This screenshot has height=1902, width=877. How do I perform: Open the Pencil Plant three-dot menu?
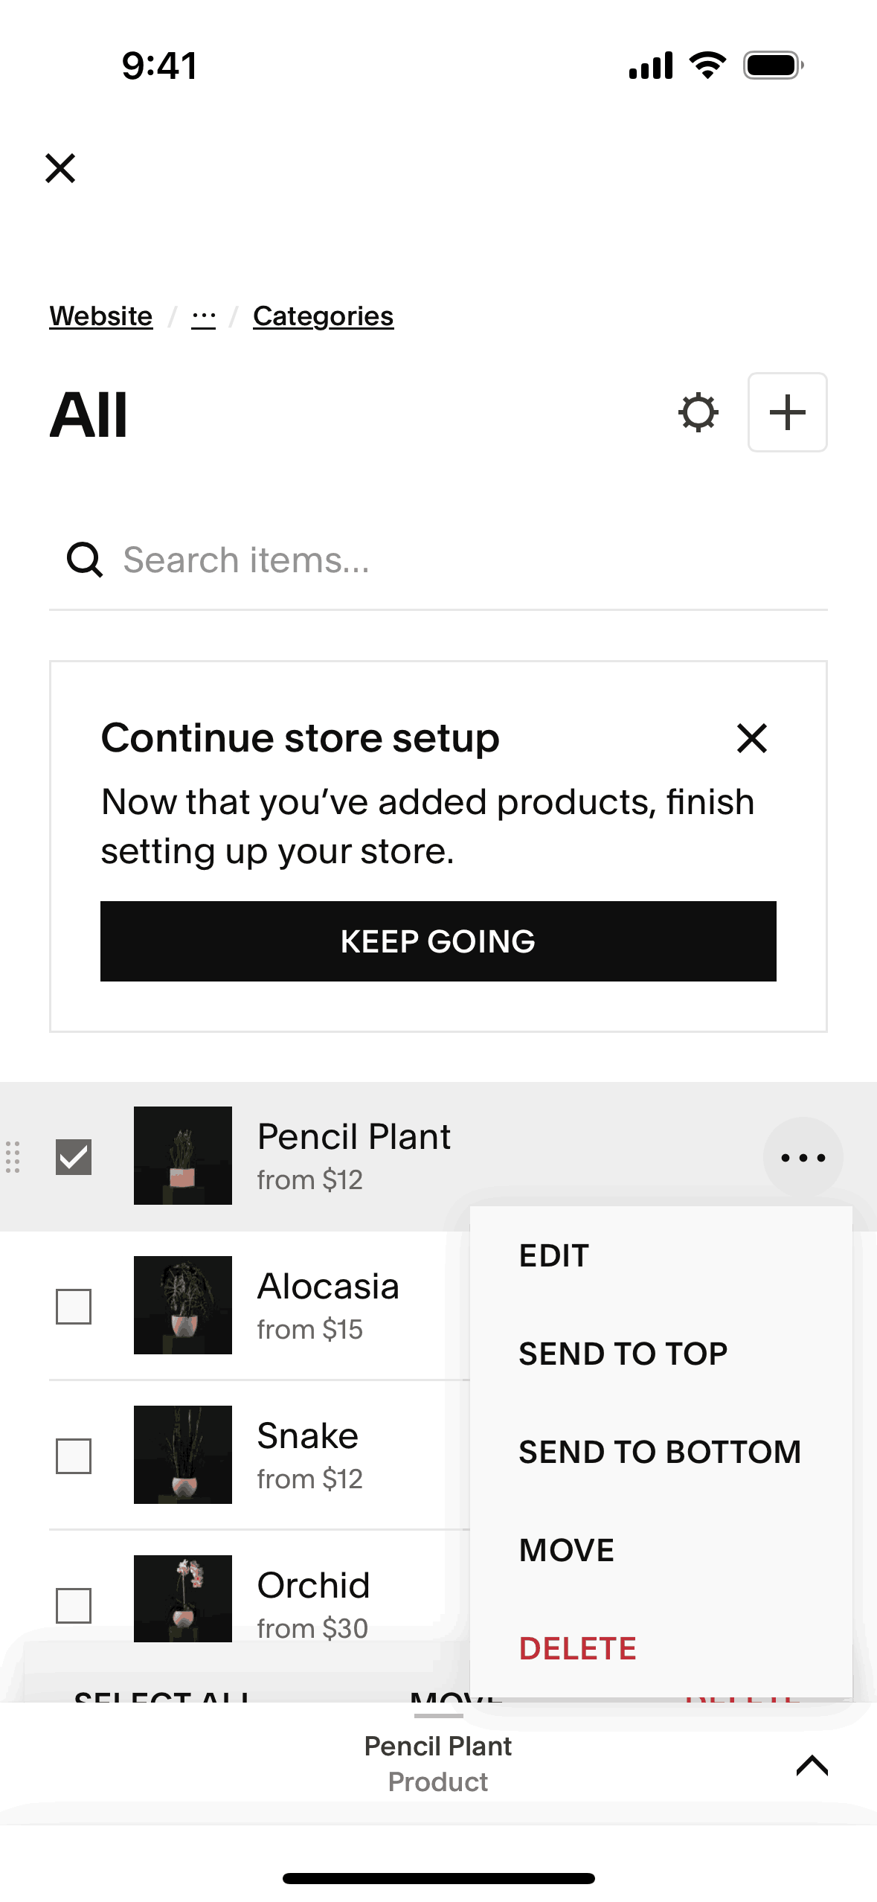(x=803, y=1157)
